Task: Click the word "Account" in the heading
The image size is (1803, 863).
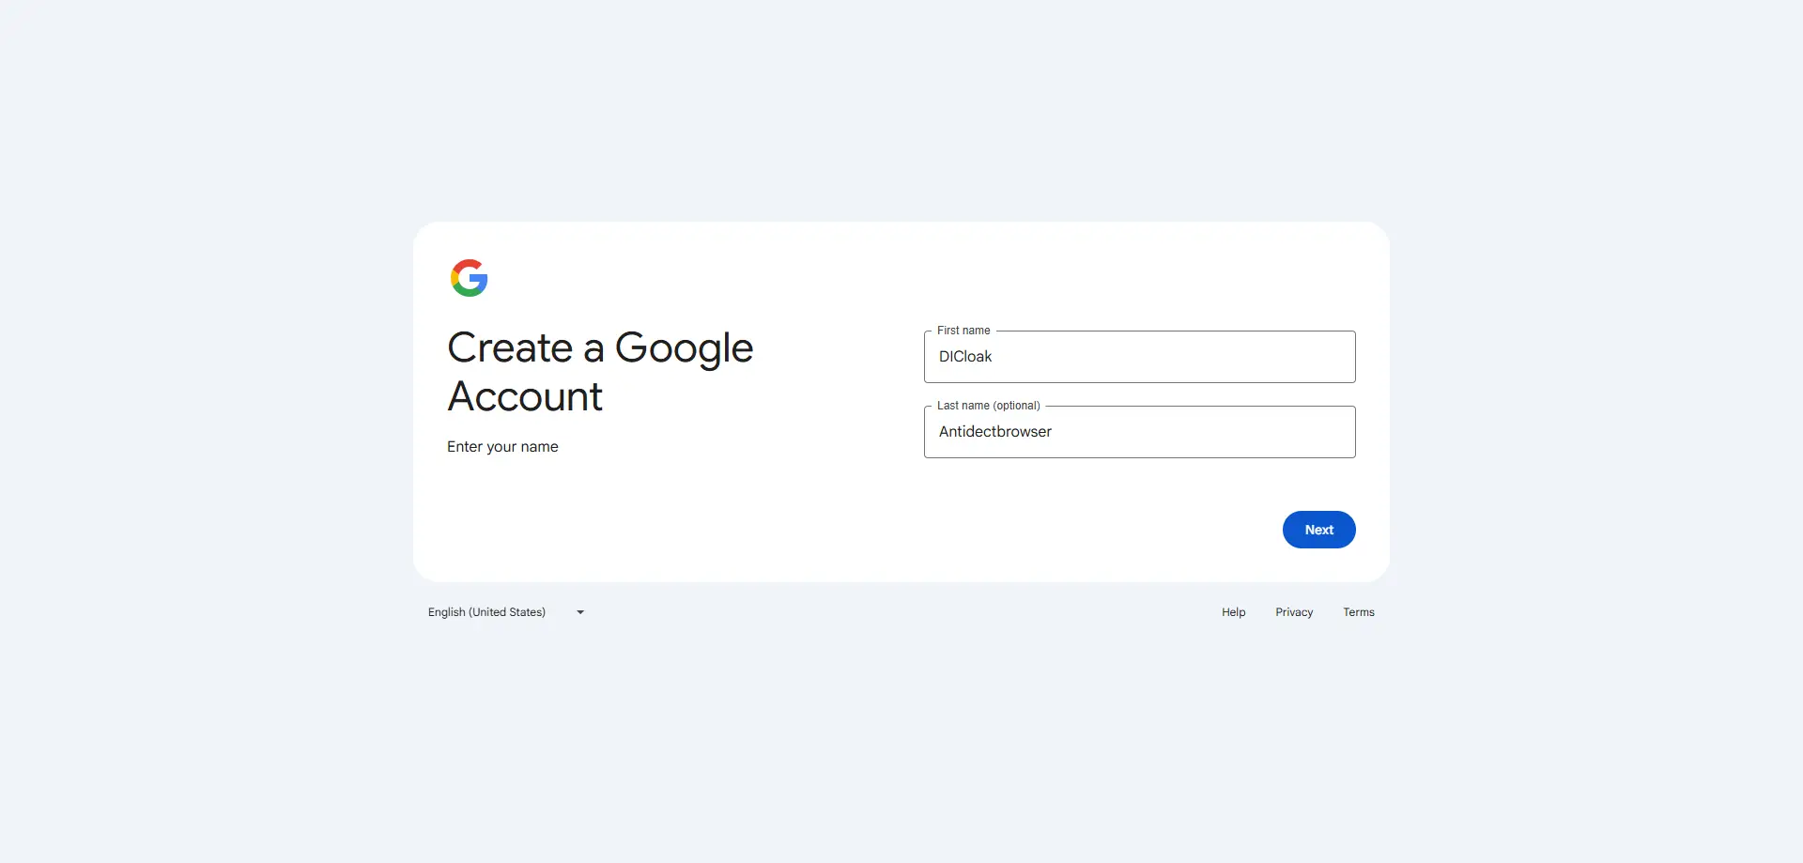Action: coord(525,397)
